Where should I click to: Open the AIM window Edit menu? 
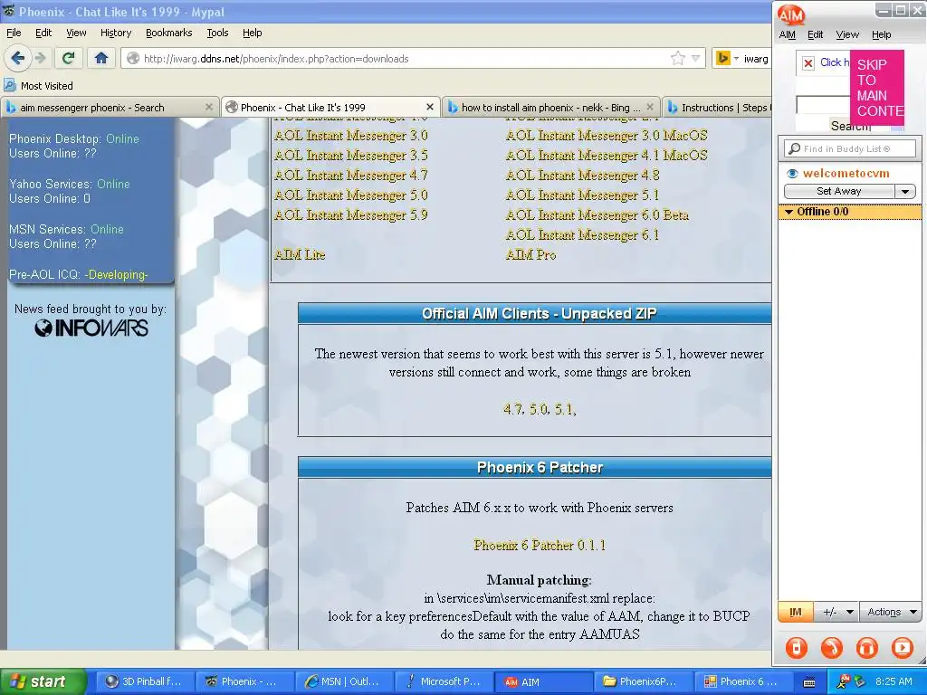(x=816, y=34)
